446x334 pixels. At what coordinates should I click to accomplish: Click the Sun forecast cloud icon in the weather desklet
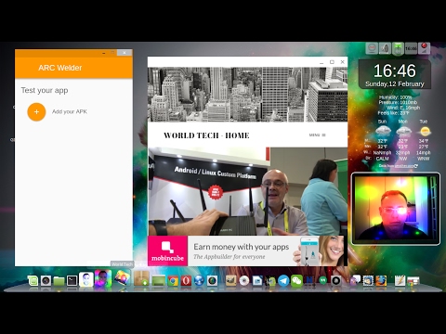[x=383, y=132]
